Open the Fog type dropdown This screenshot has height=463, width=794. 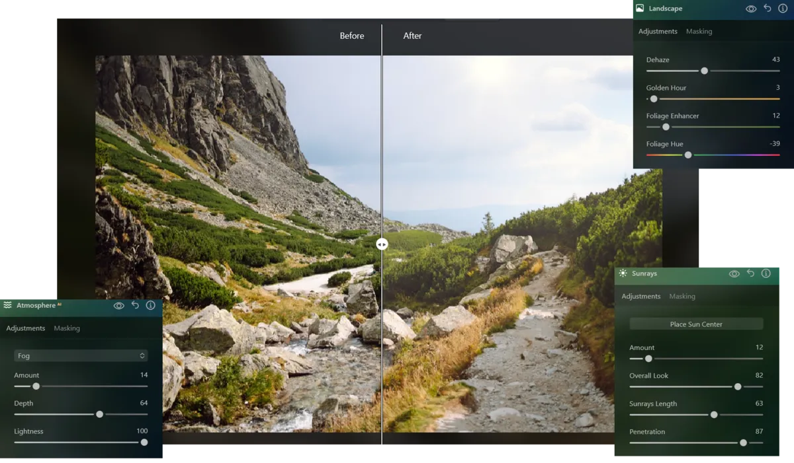click(80, 355)
